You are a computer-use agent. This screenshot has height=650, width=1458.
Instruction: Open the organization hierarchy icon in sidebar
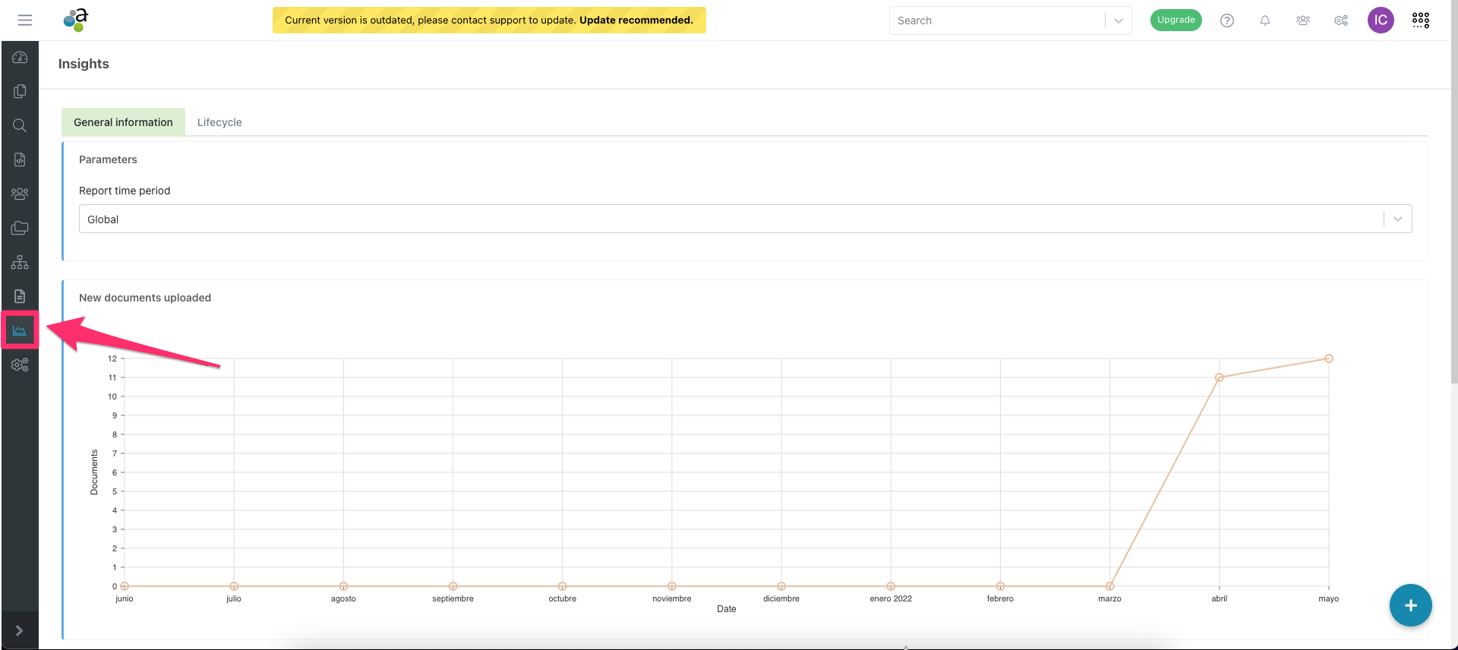tap(20, 263)
